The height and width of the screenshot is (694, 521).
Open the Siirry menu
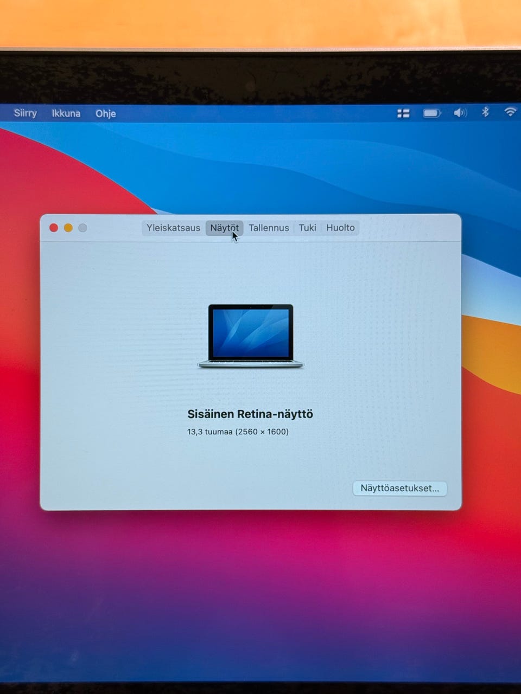[25, 113]
